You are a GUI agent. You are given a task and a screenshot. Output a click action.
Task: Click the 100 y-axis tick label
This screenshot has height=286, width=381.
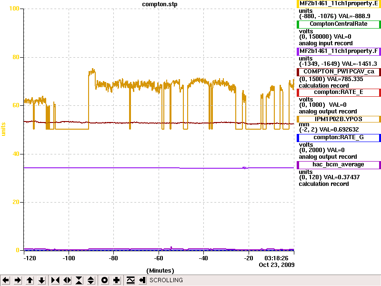pos(14,9)
